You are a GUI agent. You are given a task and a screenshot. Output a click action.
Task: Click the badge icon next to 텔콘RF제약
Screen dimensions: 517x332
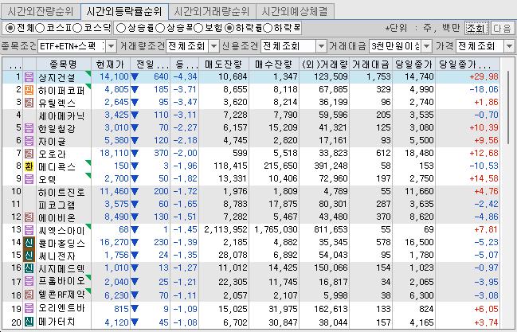pyautogui.click(x=29, y=295)
